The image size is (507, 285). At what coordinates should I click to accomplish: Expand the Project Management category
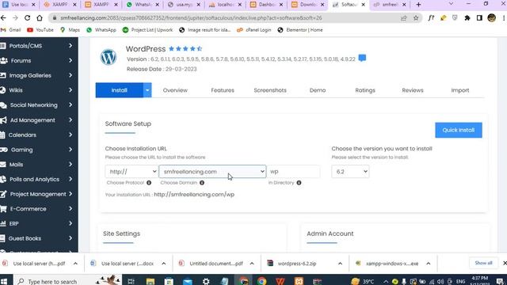coord(71,194)
